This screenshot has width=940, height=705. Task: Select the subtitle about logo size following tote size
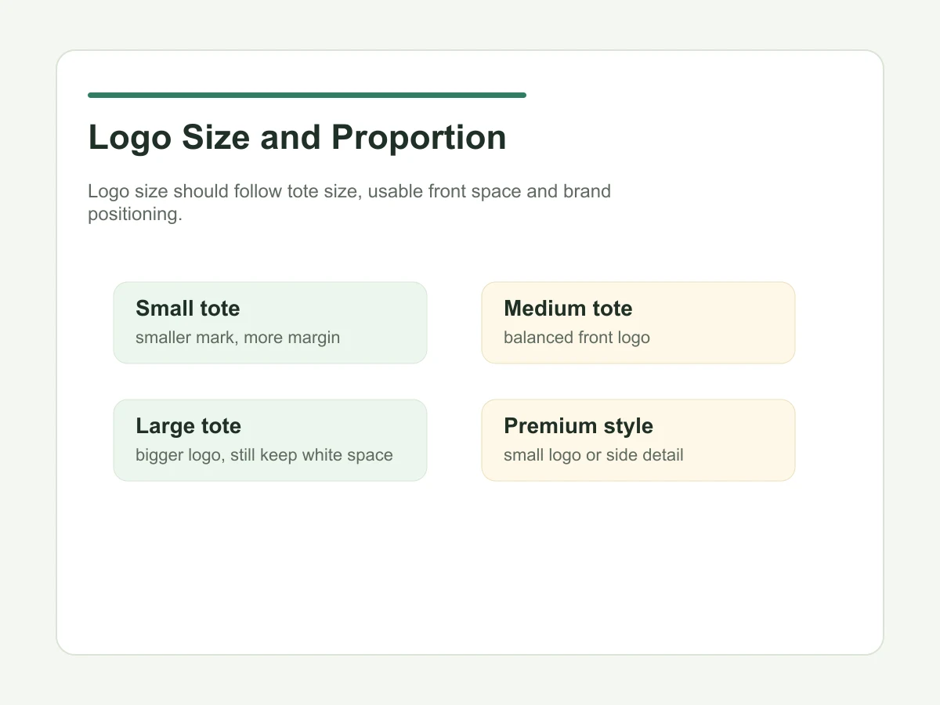click(349, 203)
